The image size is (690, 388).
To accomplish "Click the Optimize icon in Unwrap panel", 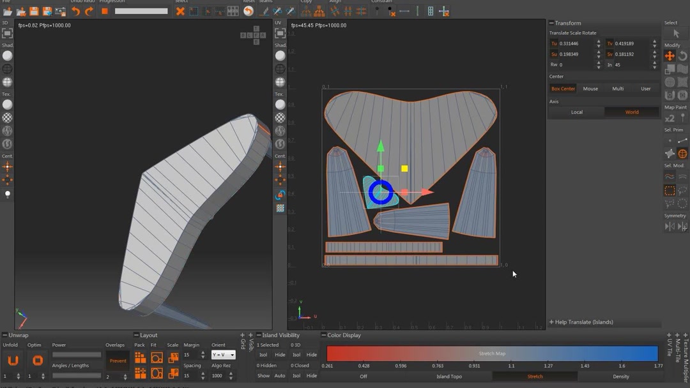I will (38, 361).
